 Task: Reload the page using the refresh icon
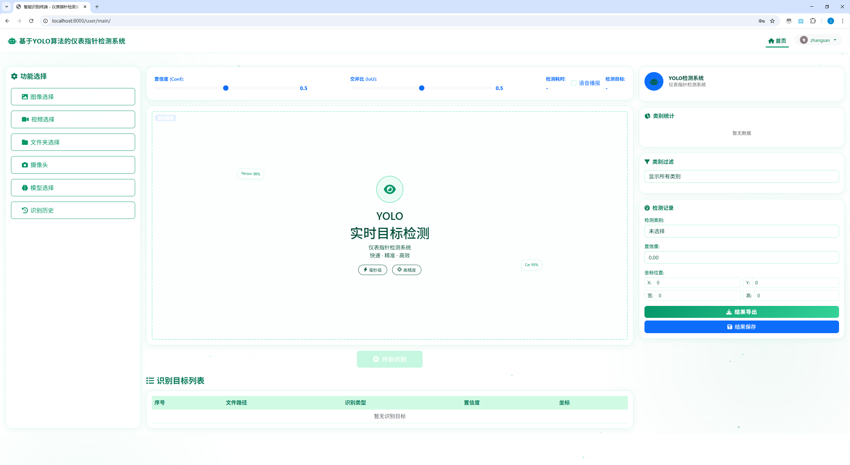pos(31,21)
